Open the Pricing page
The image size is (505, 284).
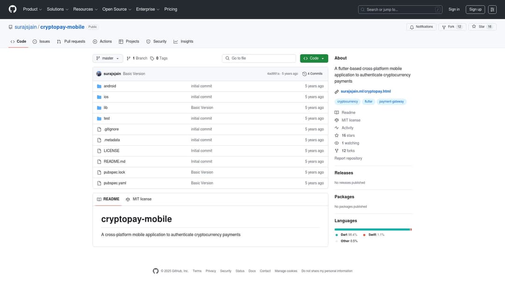pyautogui.click(x=171, y=9)
